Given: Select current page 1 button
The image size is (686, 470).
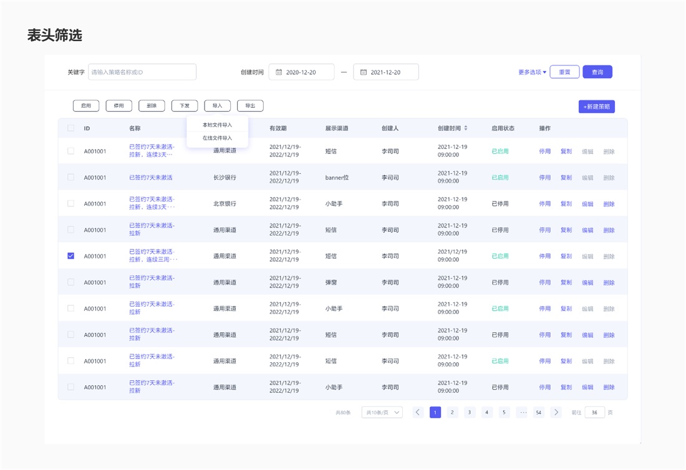Looking at the screenshot, I should point(435,412).
